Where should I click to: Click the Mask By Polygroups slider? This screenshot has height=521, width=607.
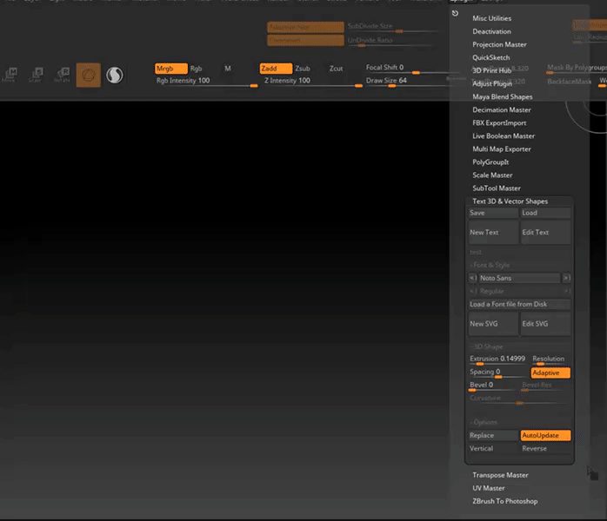[x=577, y=69]
